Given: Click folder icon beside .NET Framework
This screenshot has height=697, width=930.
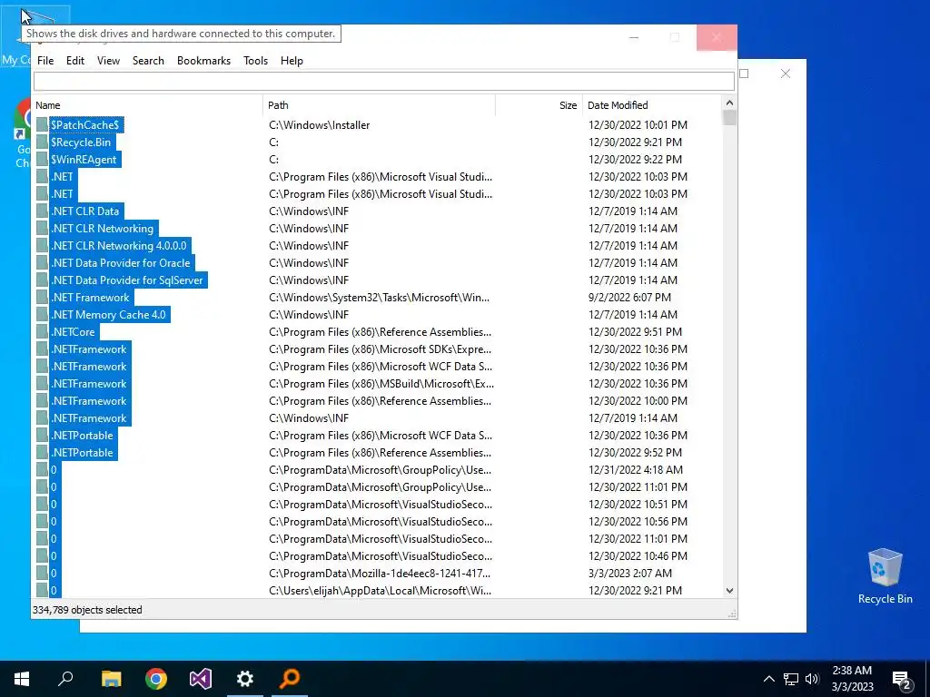Looking at the screenshot, I should click(42, 297).
